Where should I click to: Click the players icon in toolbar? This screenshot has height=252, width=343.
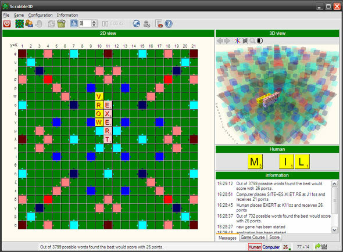pos(29,24)
